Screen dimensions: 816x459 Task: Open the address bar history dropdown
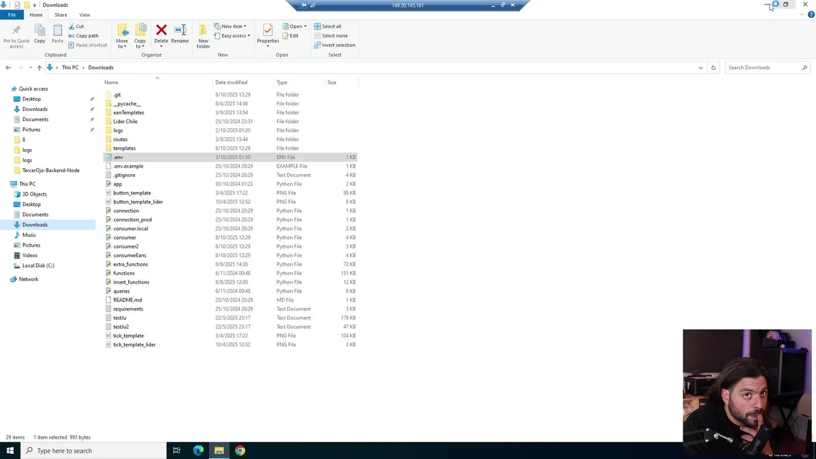[701, 68]
